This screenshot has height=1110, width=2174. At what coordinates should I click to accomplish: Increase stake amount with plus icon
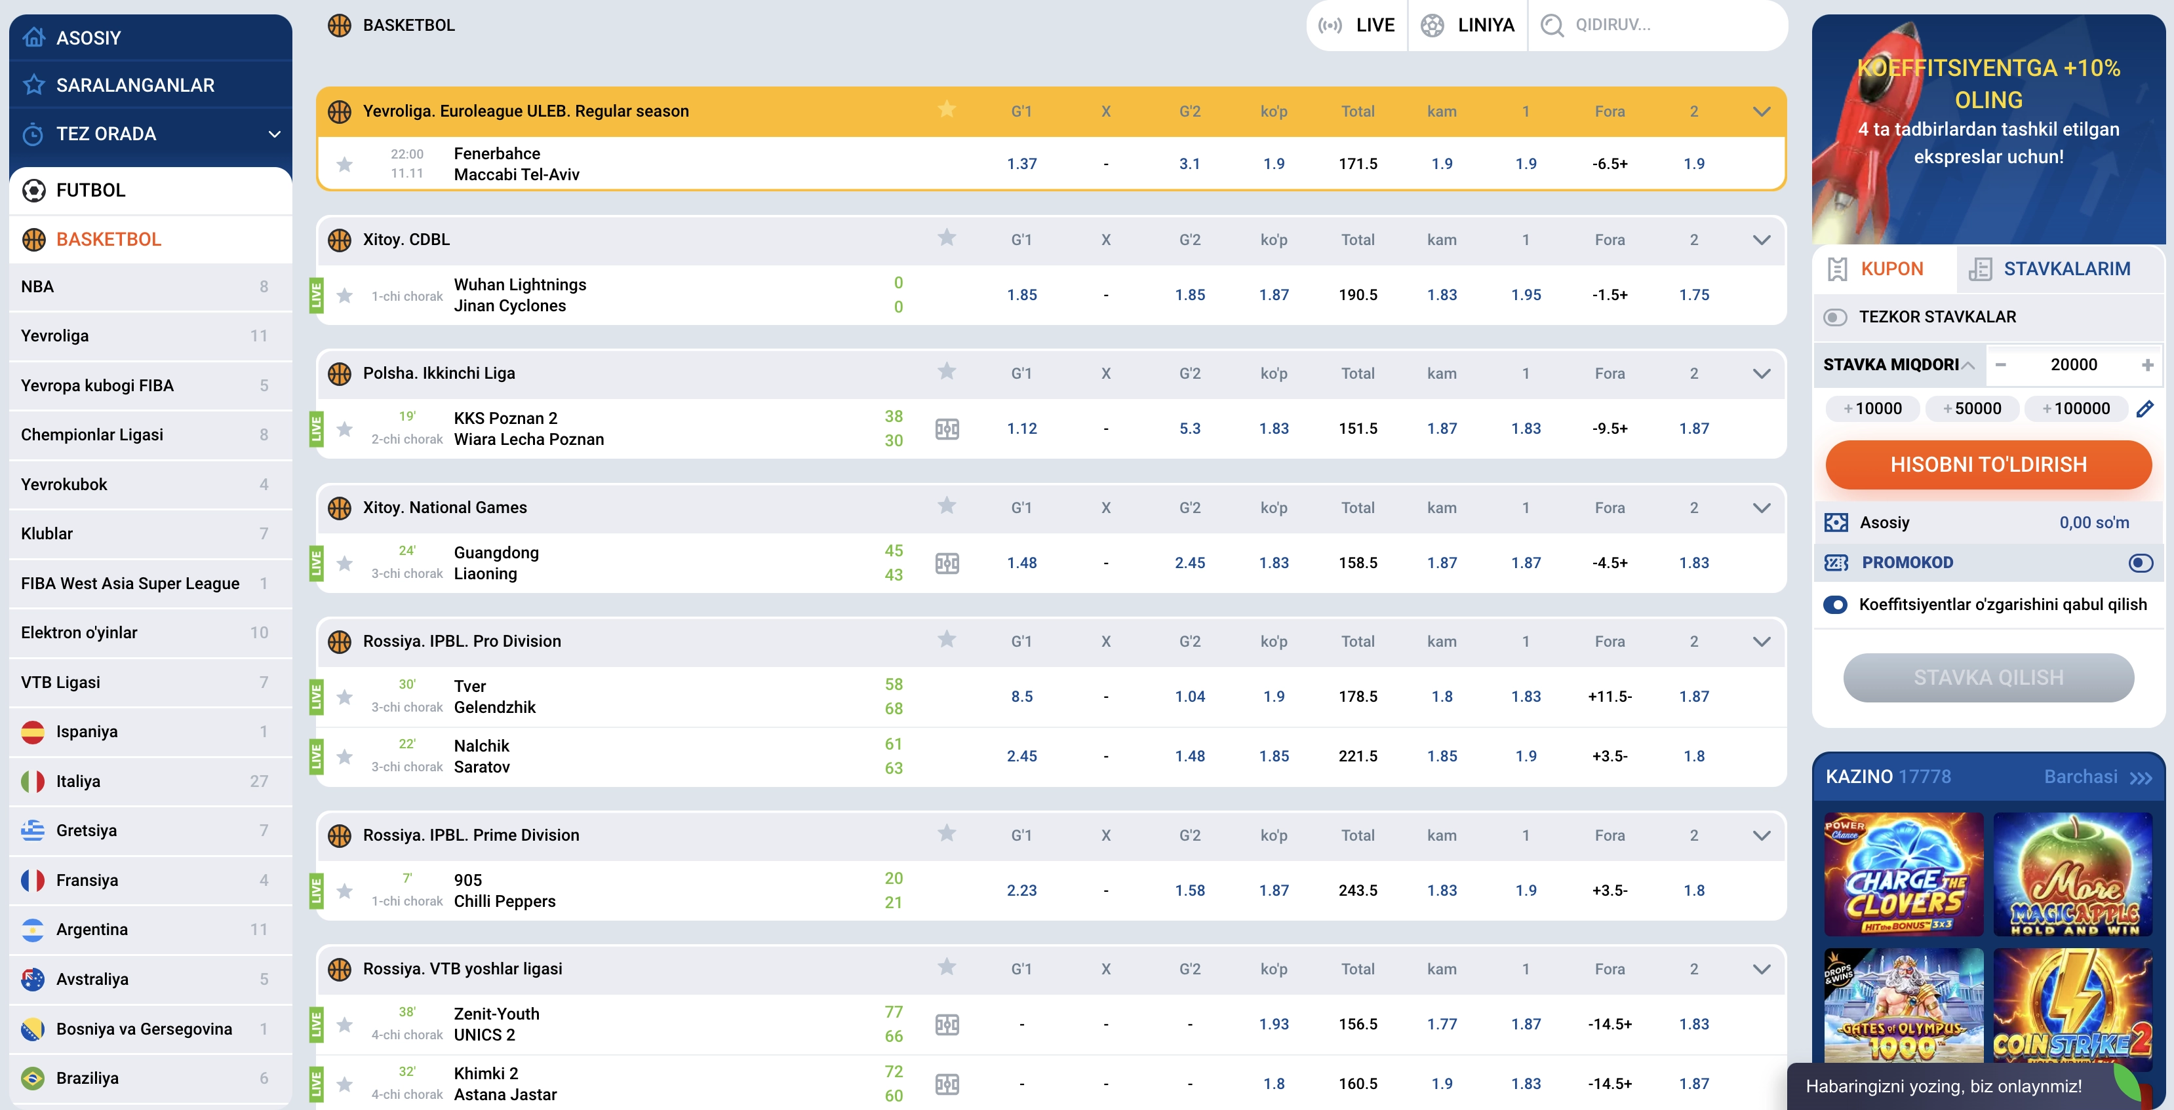(2147, 364)
